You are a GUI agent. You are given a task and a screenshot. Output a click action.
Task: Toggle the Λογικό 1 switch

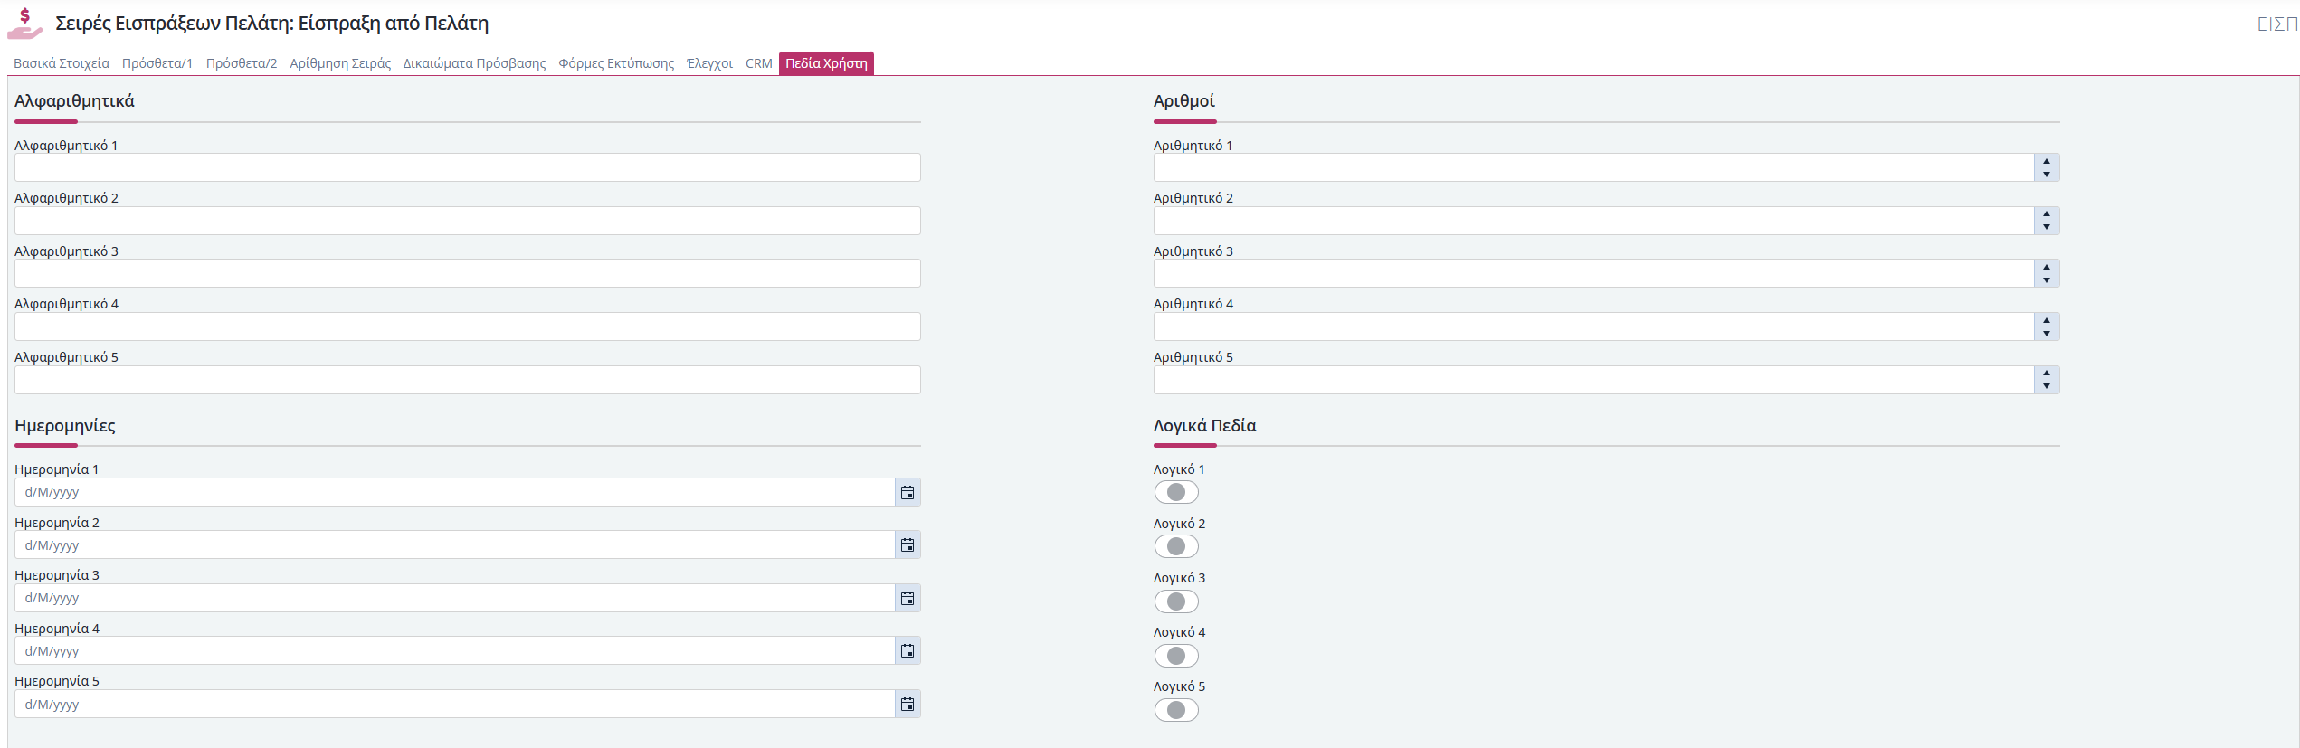[1176, 492]
